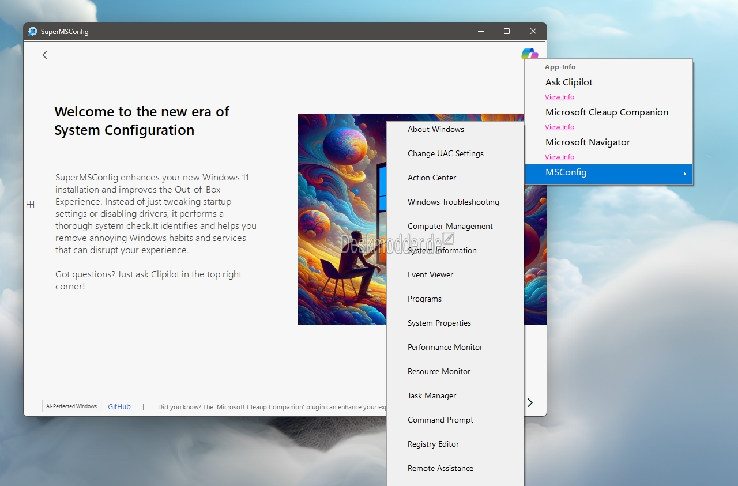Click the App-Info menu header

click(560, 67)
